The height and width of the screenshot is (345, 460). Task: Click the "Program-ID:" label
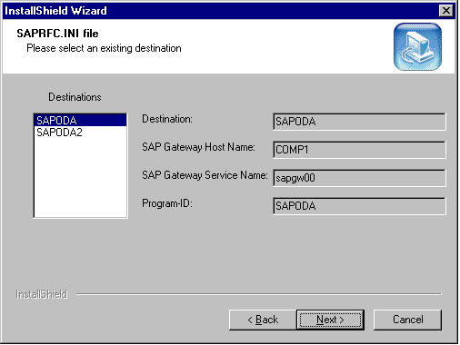click(x=167, y=203)
